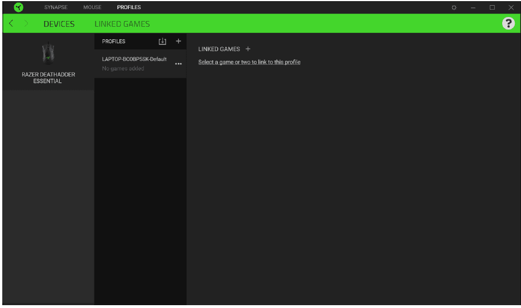Close the Razer Synapse window
The width and height of the screenshot is (521, 308).
click(x=510, y=7)
